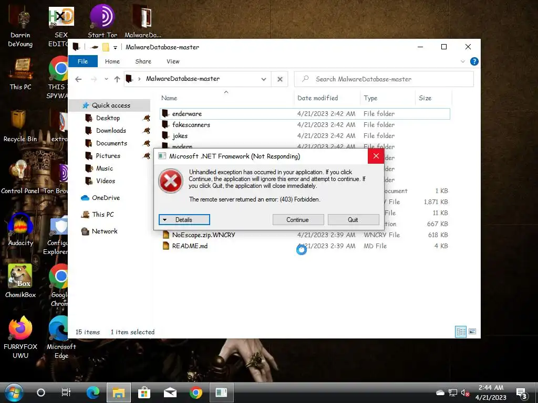Stop loading via the address bar X
Image resolution: width=538 pixels, height=403 pixels.
pos(280,79)
